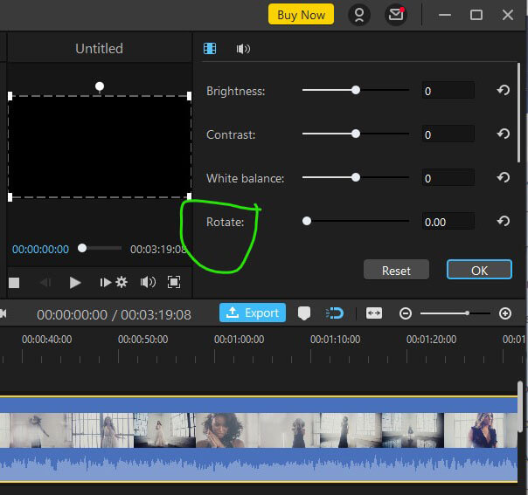Image resolution: width=528 pixels, height=495 pixels.
Task: Reset Brightness with its undo arrow
Action: 503,90
